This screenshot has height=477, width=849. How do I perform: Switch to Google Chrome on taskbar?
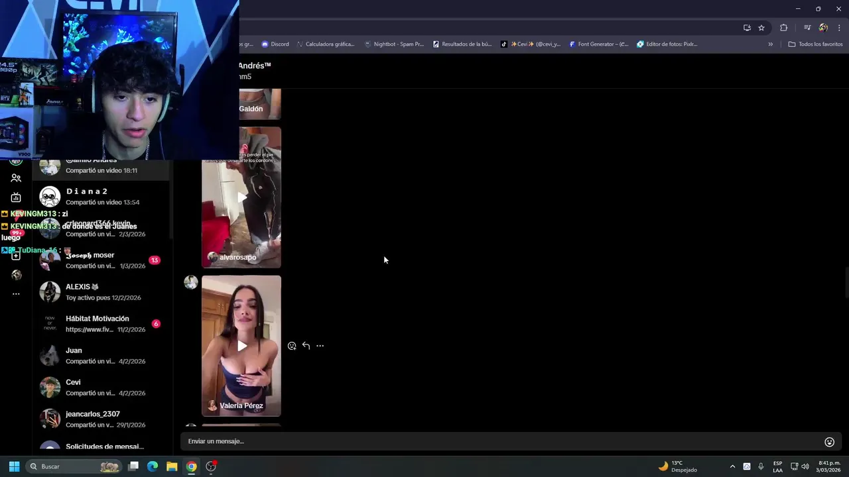[191, 466]
